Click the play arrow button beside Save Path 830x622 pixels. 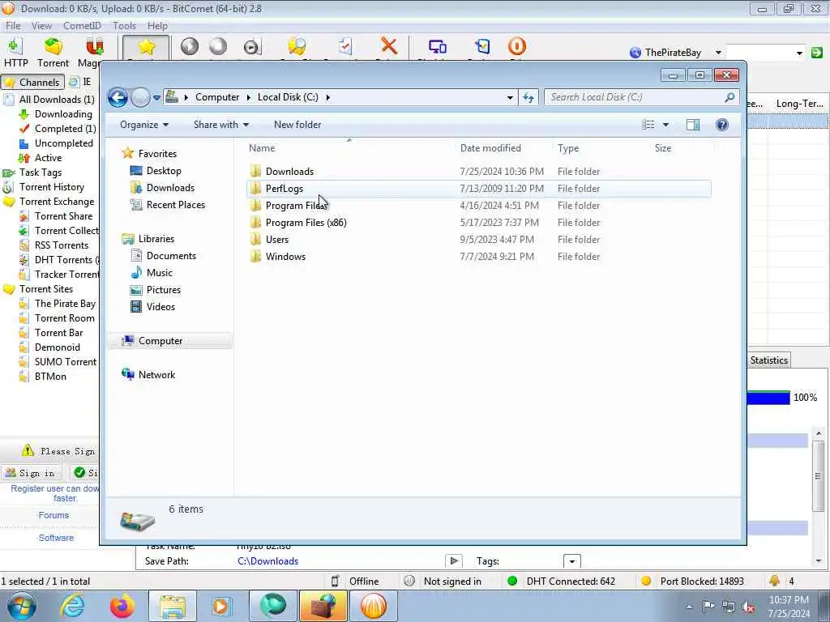[454, 560]
